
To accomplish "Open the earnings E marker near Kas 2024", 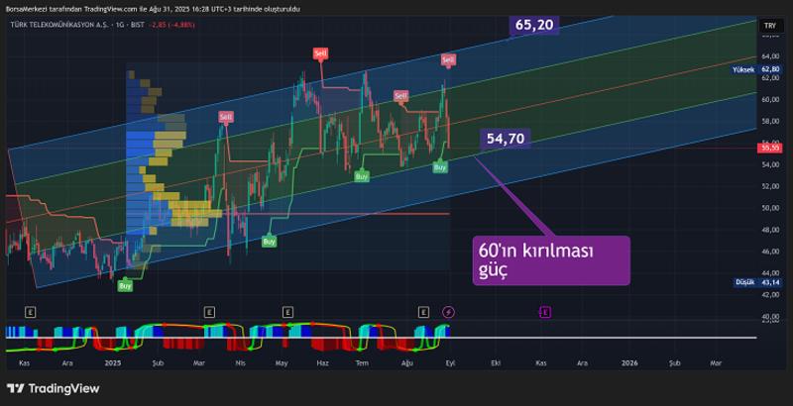I will [x=31, y=313].
